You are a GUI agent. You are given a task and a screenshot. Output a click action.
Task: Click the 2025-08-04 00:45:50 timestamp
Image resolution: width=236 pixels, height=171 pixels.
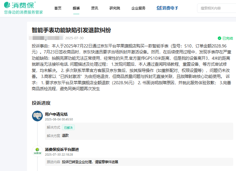point(59,119)
